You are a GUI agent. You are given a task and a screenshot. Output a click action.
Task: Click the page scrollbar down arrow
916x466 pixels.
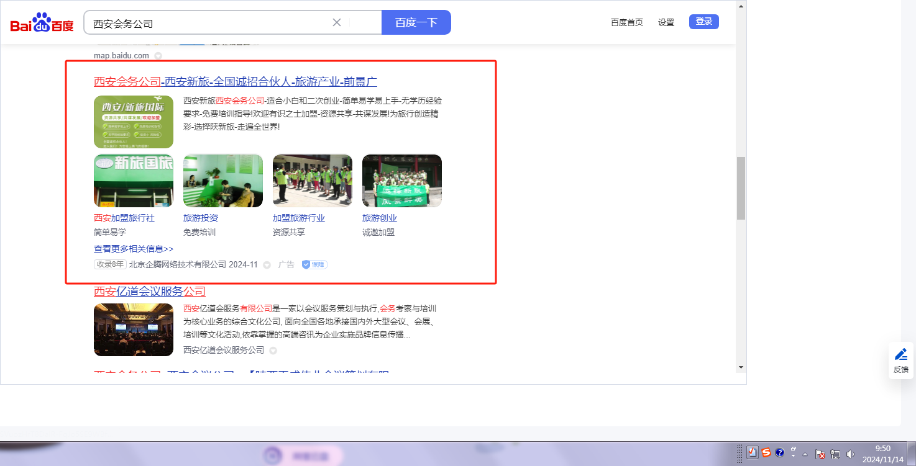(x=741, y=367)
